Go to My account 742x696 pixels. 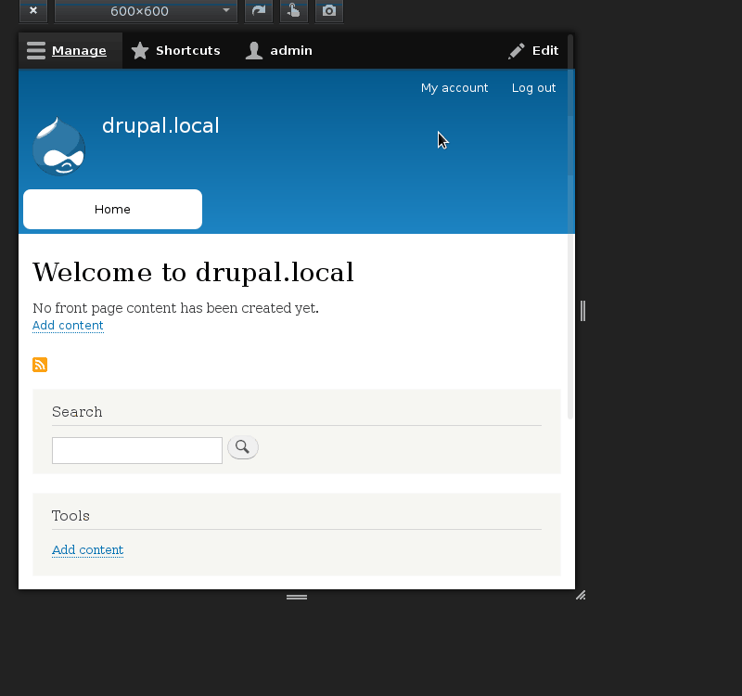tap(454, 88)
